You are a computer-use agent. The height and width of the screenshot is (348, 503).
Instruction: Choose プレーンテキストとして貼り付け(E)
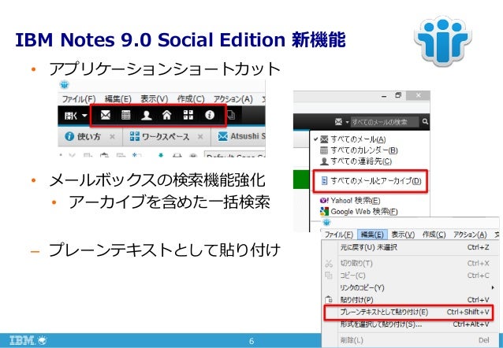(408, 312)
